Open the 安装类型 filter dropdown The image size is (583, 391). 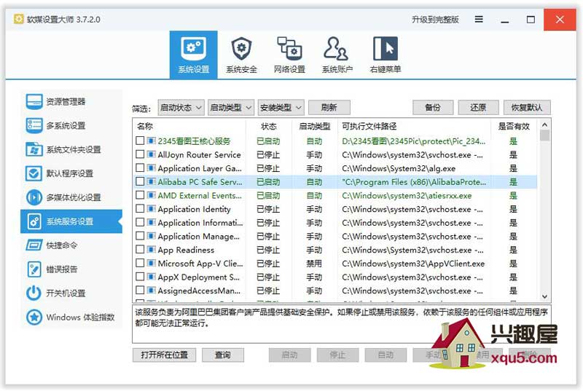[281, 108]
